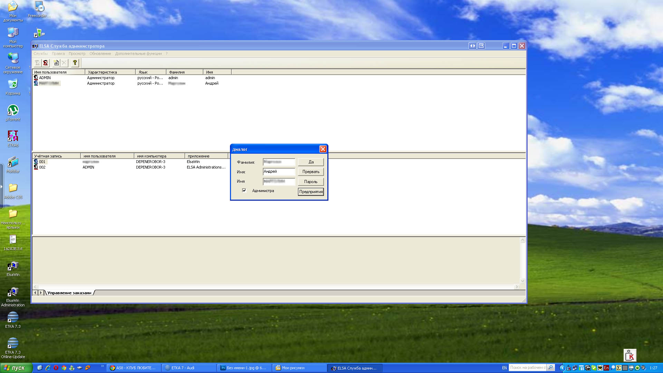Close the диалог window
This screenshot has width=663, height=373.
pyautogui.click(x=323, y=149)
